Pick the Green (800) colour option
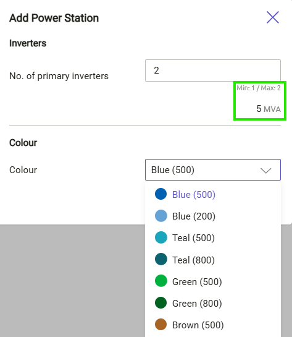Screen dimensions: 292x337 (x=213, y=303)
